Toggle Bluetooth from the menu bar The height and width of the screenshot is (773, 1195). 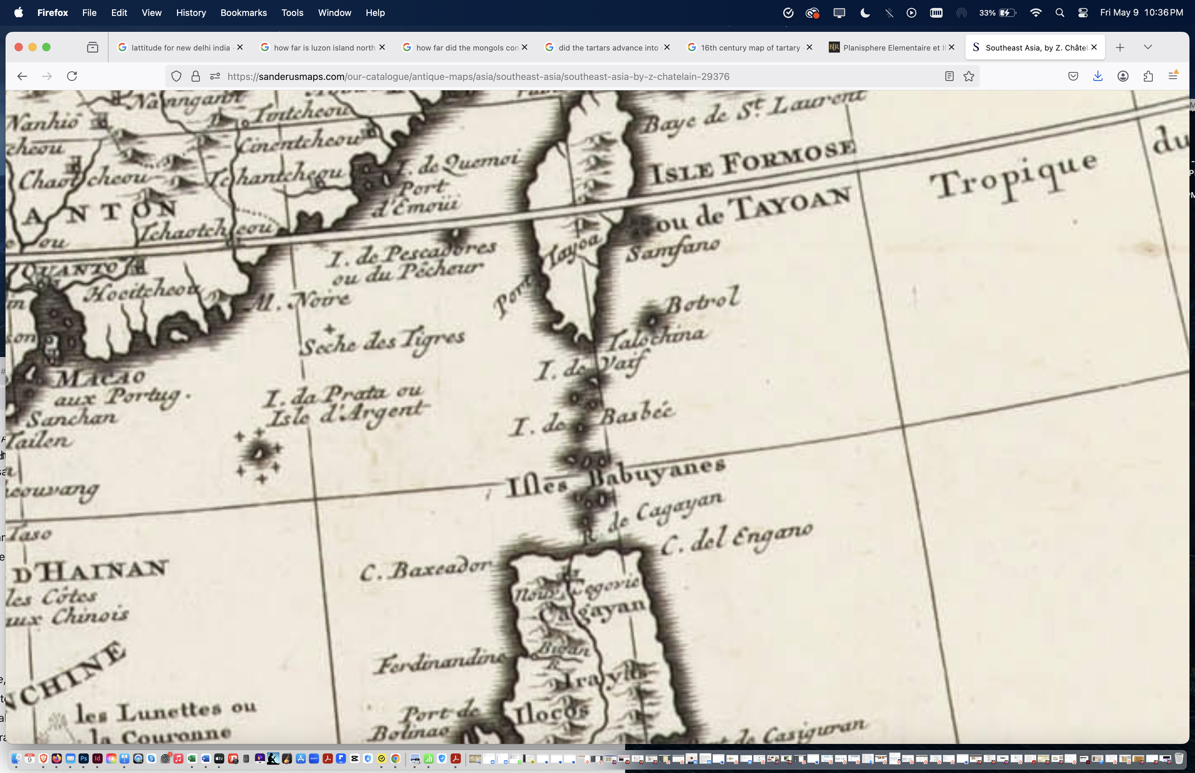click(889, 12)
